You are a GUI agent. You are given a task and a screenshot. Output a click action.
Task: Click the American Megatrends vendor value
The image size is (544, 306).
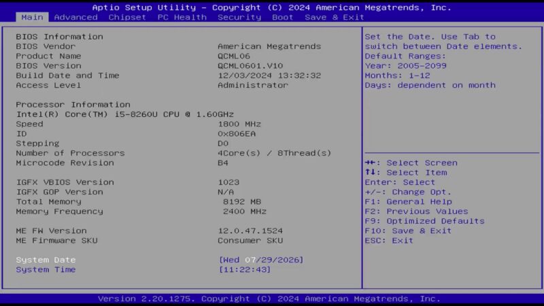point(269,46)
